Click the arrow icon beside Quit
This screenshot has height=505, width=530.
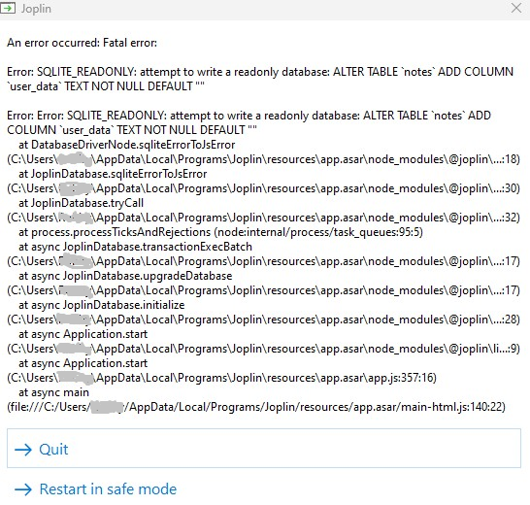[x=23, y=450]
